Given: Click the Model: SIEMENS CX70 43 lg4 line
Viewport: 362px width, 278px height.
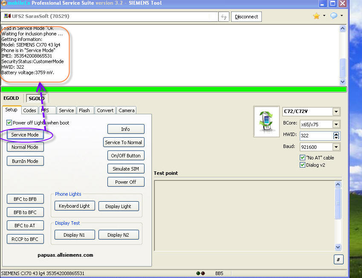Looking at the screenshot, I should (31, 45).
